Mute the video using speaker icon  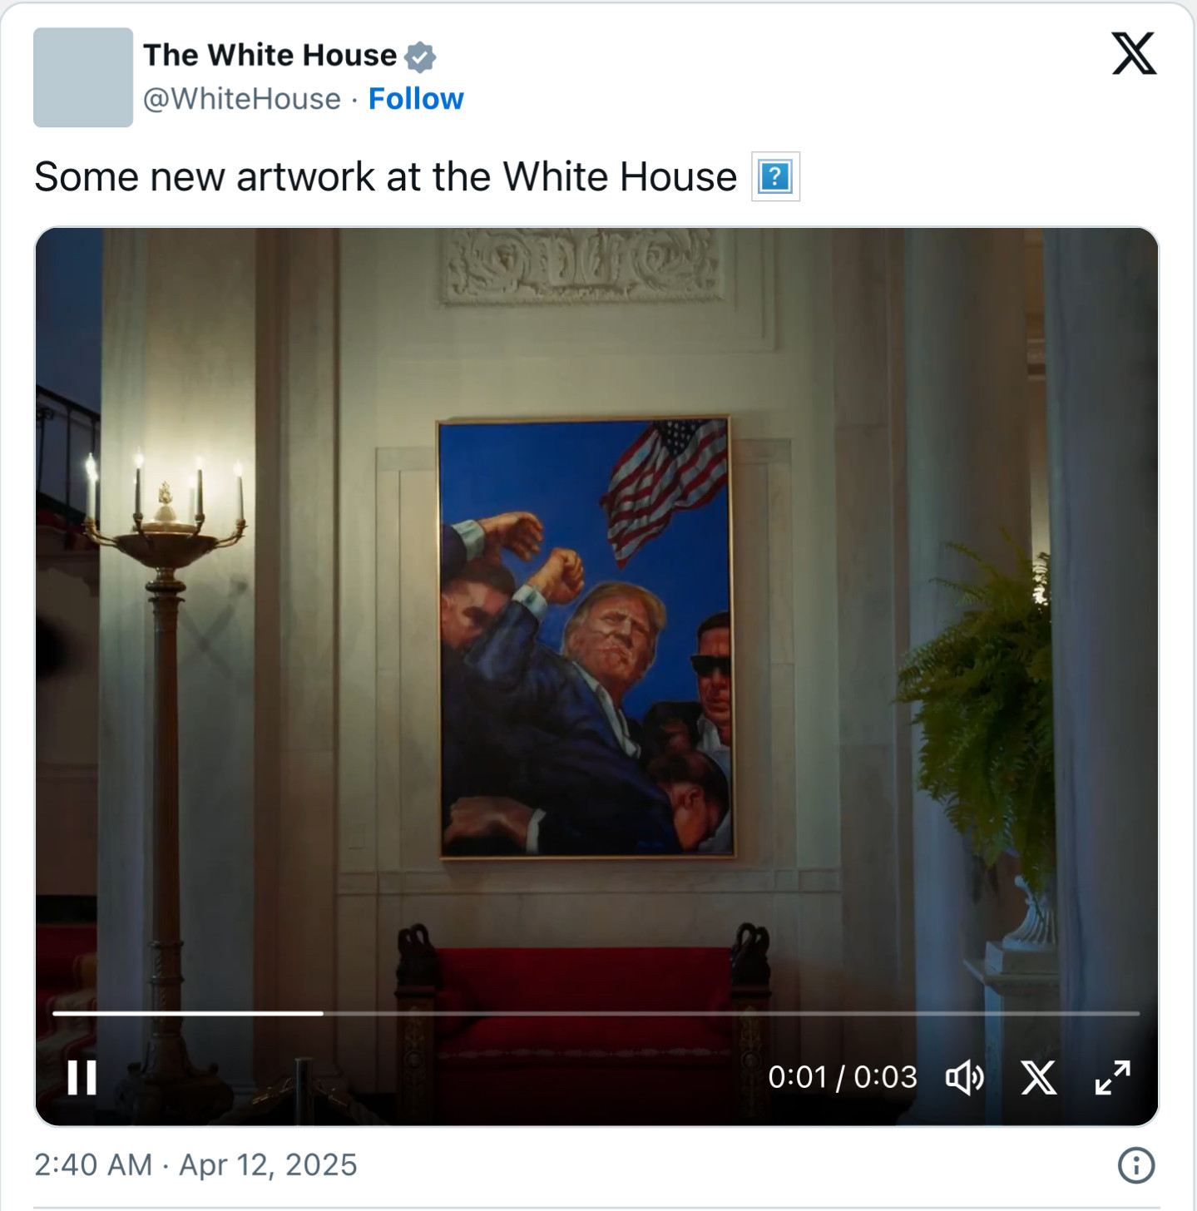[965, 1078]
